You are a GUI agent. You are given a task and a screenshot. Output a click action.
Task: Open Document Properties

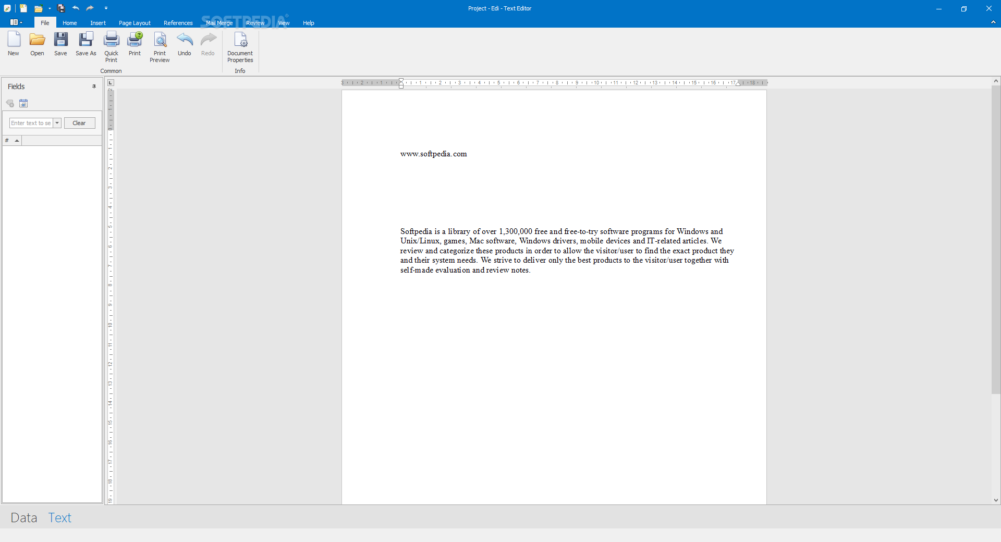tap(240, 47)
